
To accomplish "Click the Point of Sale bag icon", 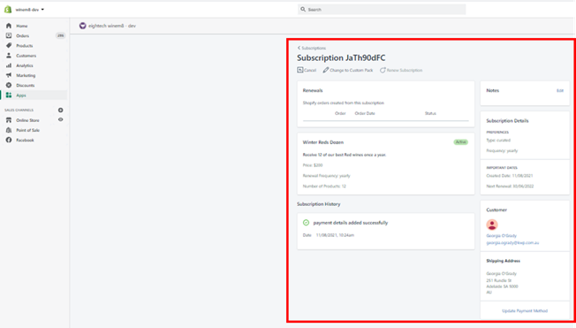I will [x=9, y=130].
